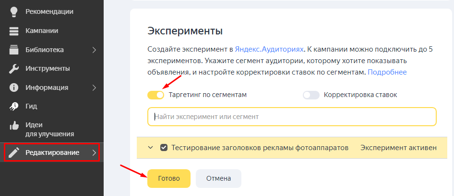Click the Information circle icon
The image size is (454, 196).
point(14,87)
